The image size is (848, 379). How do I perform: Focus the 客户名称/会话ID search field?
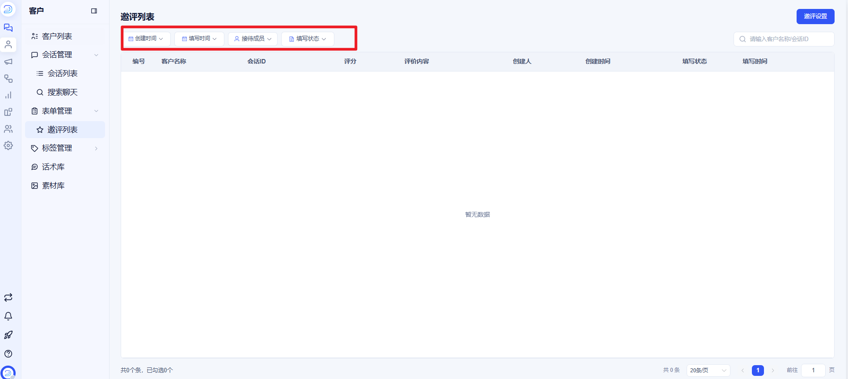click(784, 39)
